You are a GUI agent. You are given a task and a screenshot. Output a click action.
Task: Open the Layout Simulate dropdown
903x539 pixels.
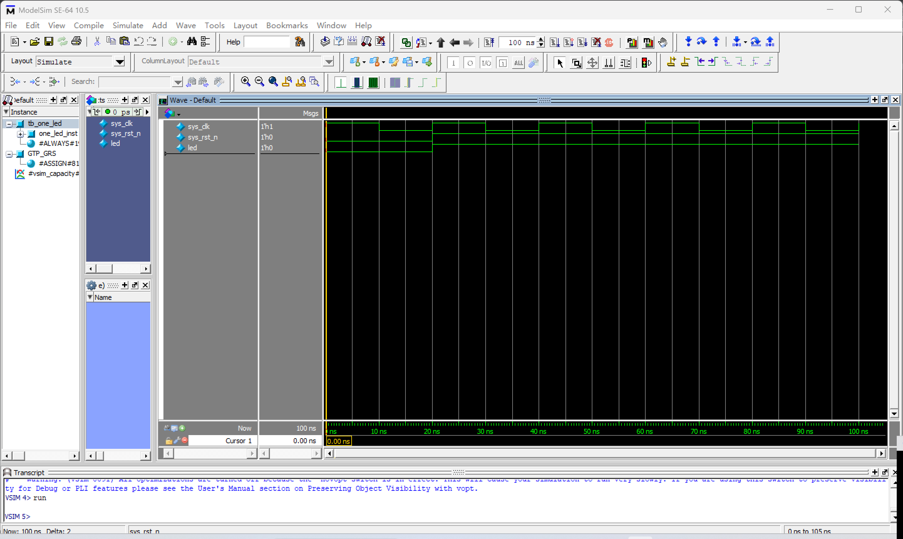pos(119,62)
